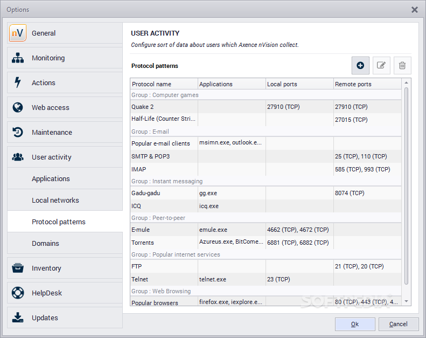Click the HelpDesk lifebuoy icon
The image size is (426, 338).
18,293
